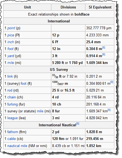Follow the yard link
This screenshot has width=122, height=158.
coord(11,56)
